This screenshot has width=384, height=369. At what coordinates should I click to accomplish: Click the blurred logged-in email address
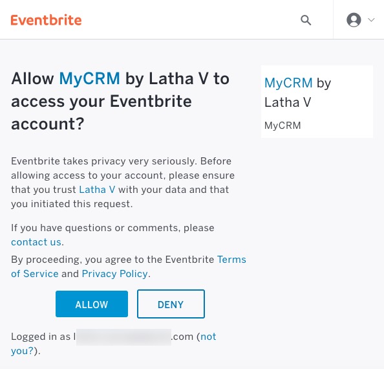[123, 337]
